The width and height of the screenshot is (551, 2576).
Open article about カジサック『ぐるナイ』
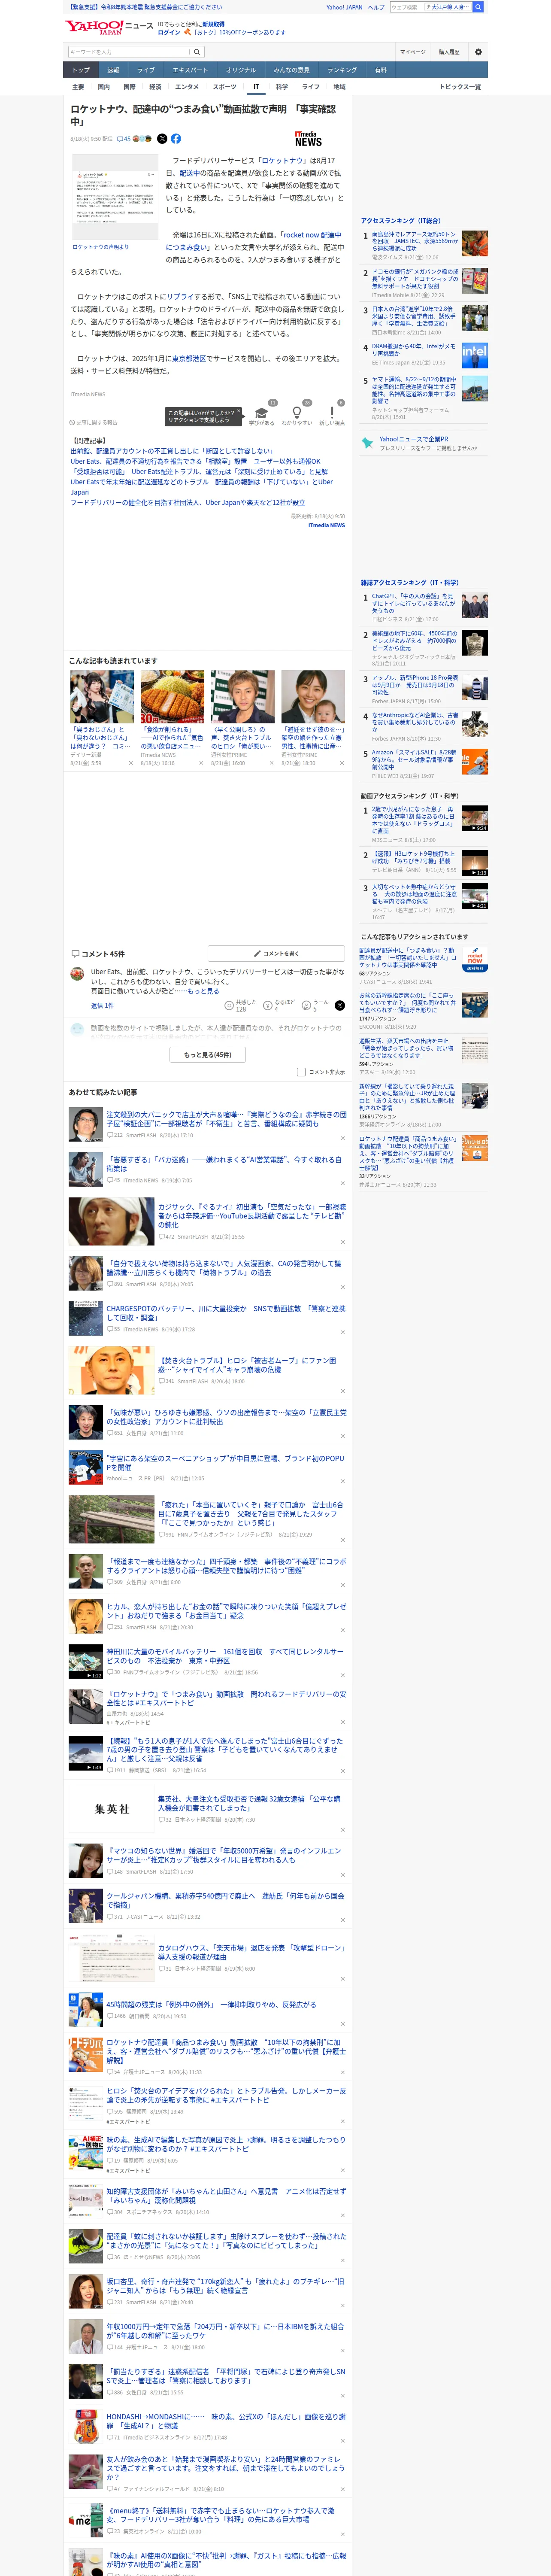[251, 1215]
